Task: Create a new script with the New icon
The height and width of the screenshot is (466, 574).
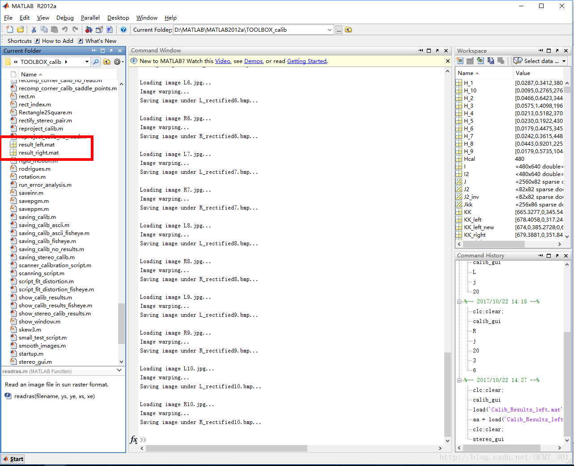Action: click(10, 29)
